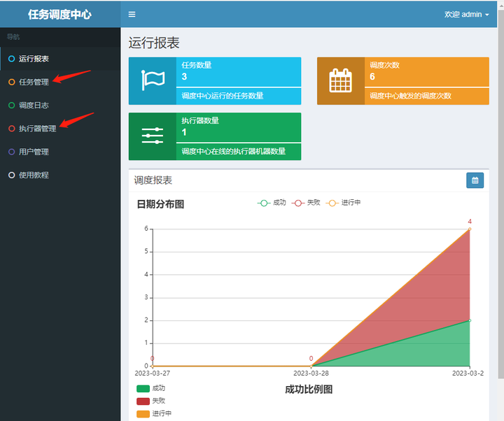Click the green circle icon beside 调度日志

point(12,106)
